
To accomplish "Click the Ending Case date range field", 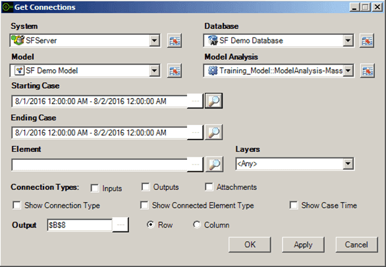I will pyautogui.click(x=99, y=133).
